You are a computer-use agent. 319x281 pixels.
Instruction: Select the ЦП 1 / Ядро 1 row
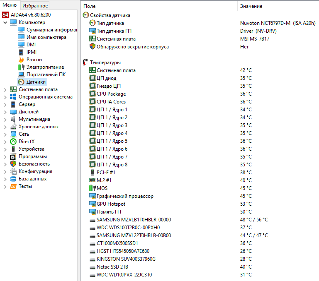click(x=200, y=110)
